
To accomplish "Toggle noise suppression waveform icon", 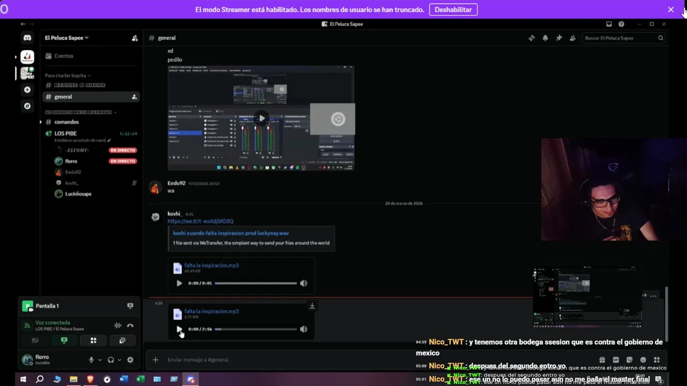I will [118, 325].
